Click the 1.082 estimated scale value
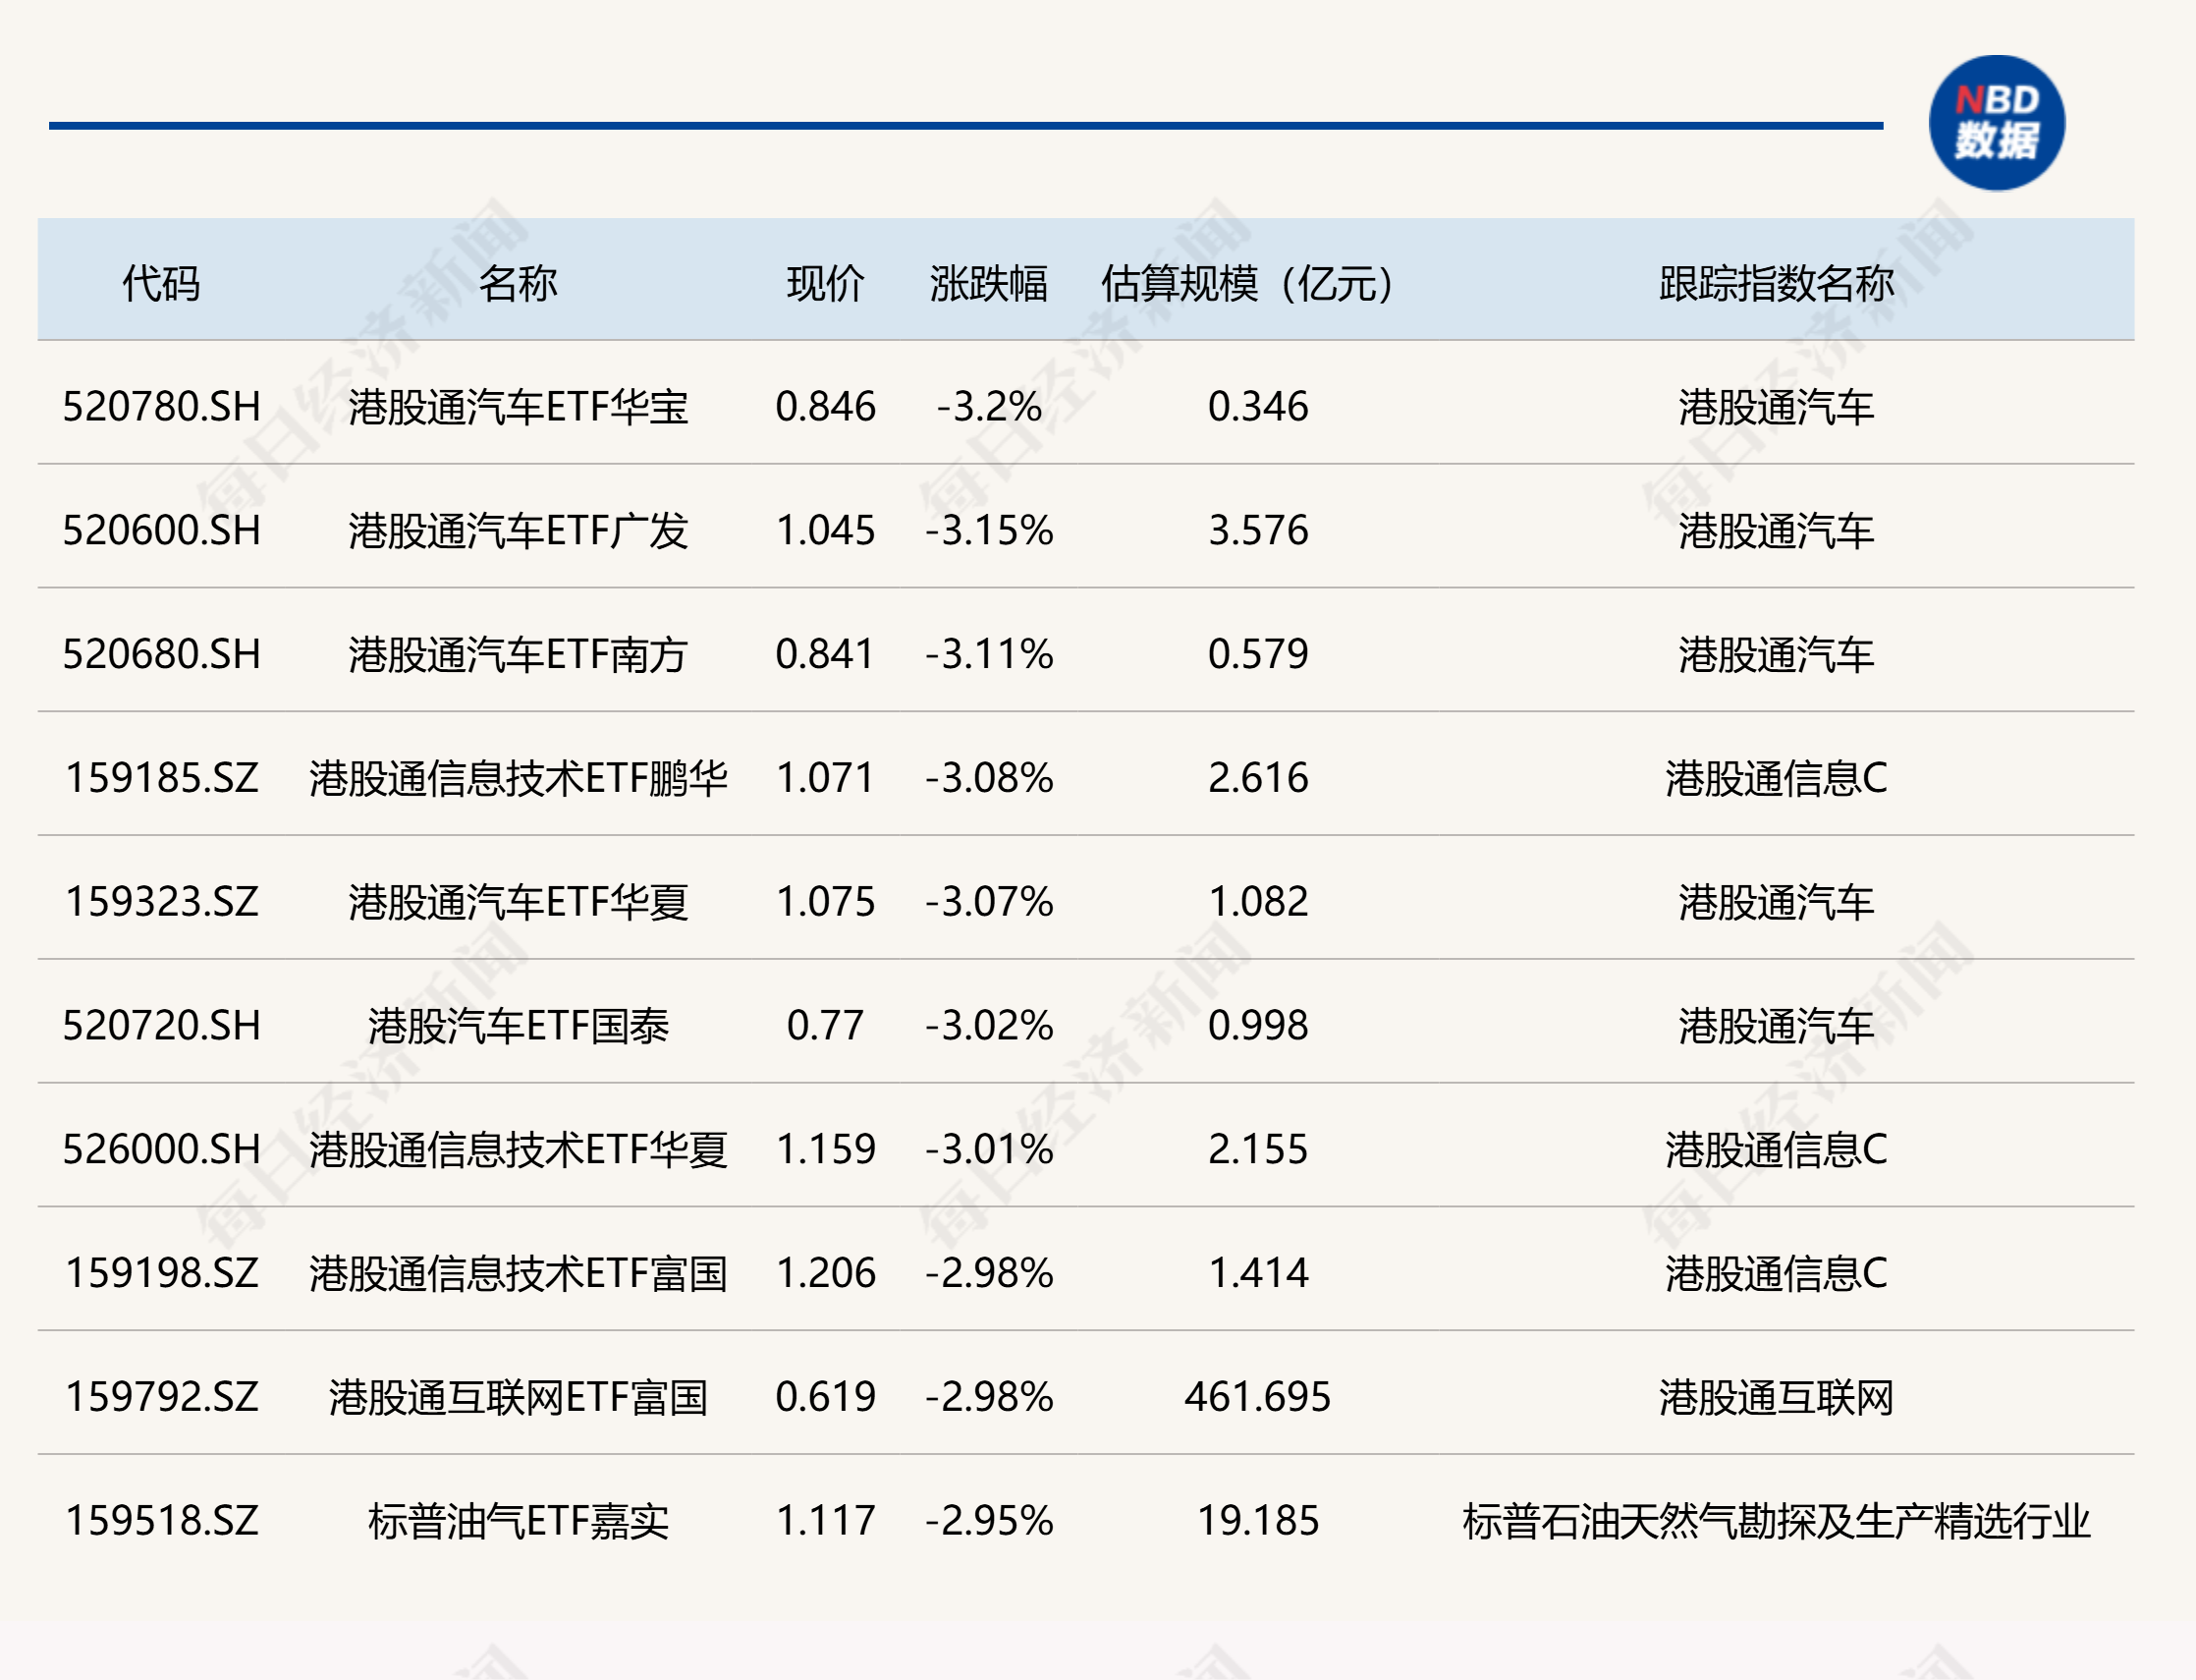 click(1257, 902)
